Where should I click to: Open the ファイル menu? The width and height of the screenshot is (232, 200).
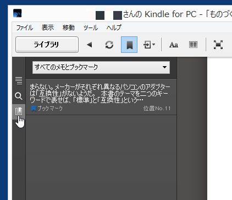point(25,28)
